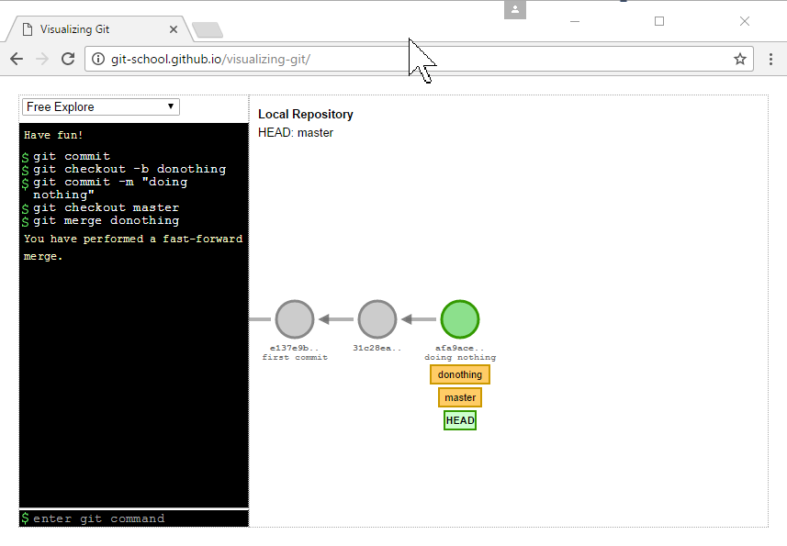Click the enter git command input field
787x546 pixels.
138,518
